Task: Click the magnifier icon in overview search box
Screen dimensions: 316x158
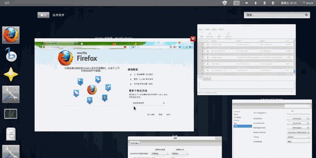Action: (307, 15)
